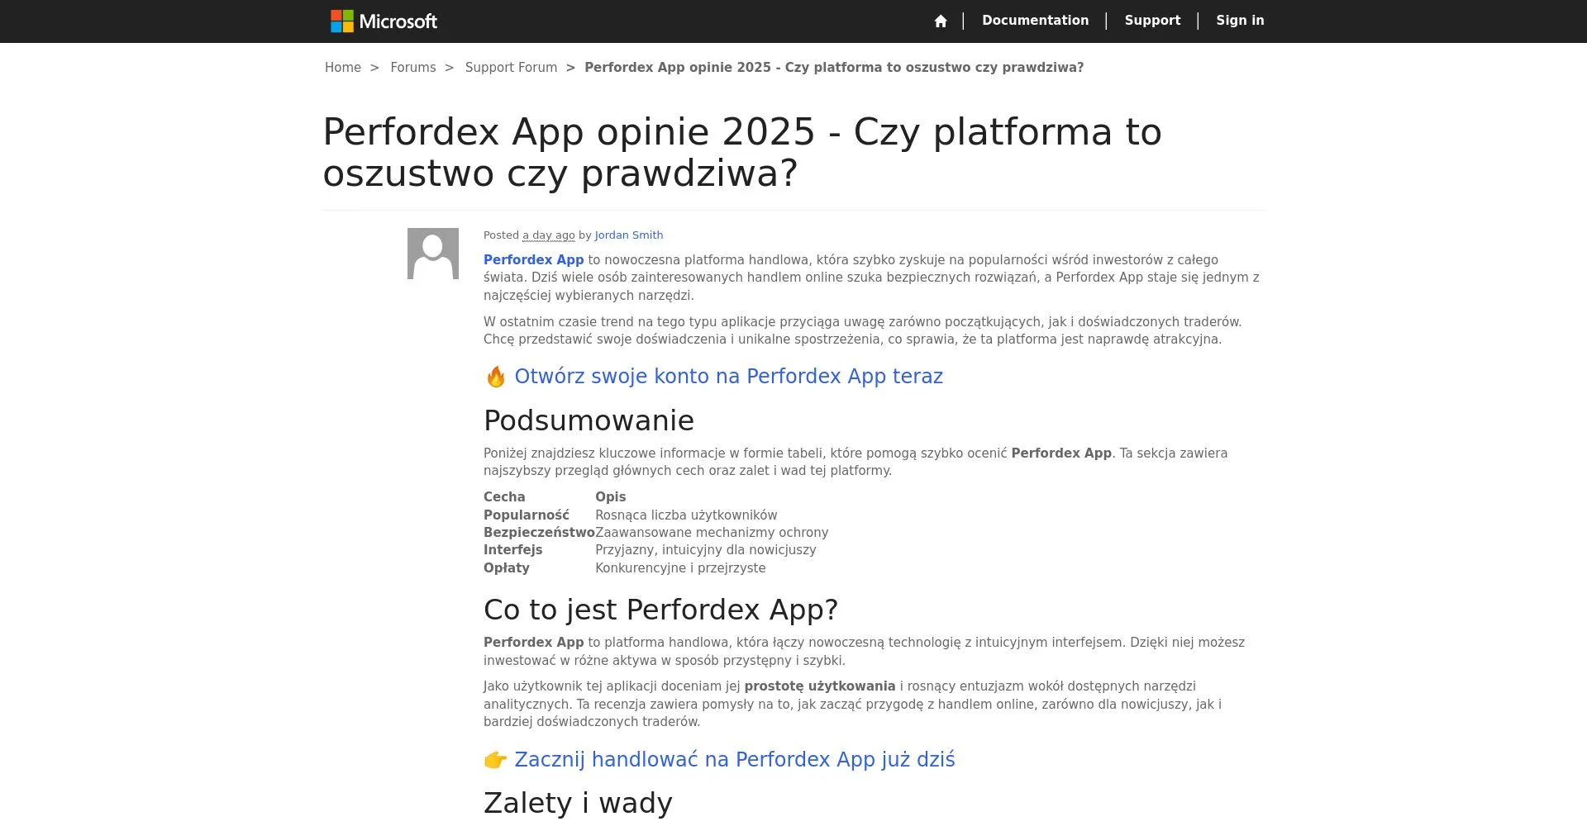Click the 'Opłaty' table cell
The image size is (1587, 826).
click(x=506, y=568)
